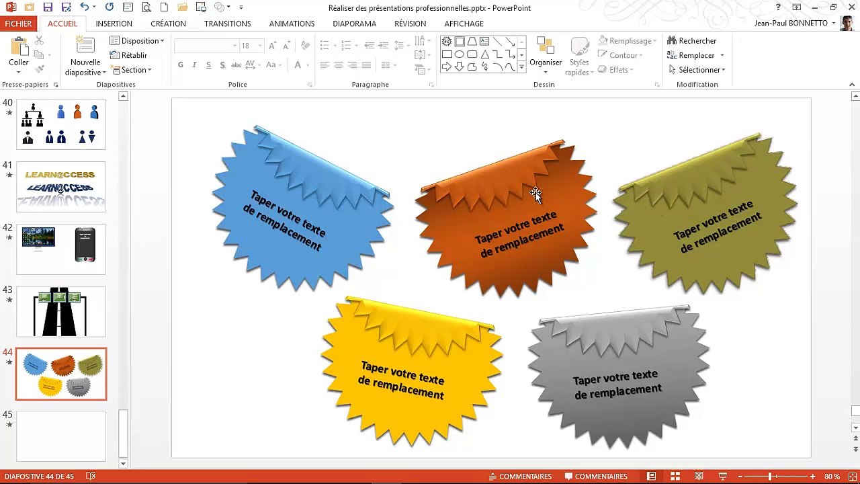The image size is (860, 484).
Task: Switch to slide sorter view icon
Action: [x=675, y=476]
